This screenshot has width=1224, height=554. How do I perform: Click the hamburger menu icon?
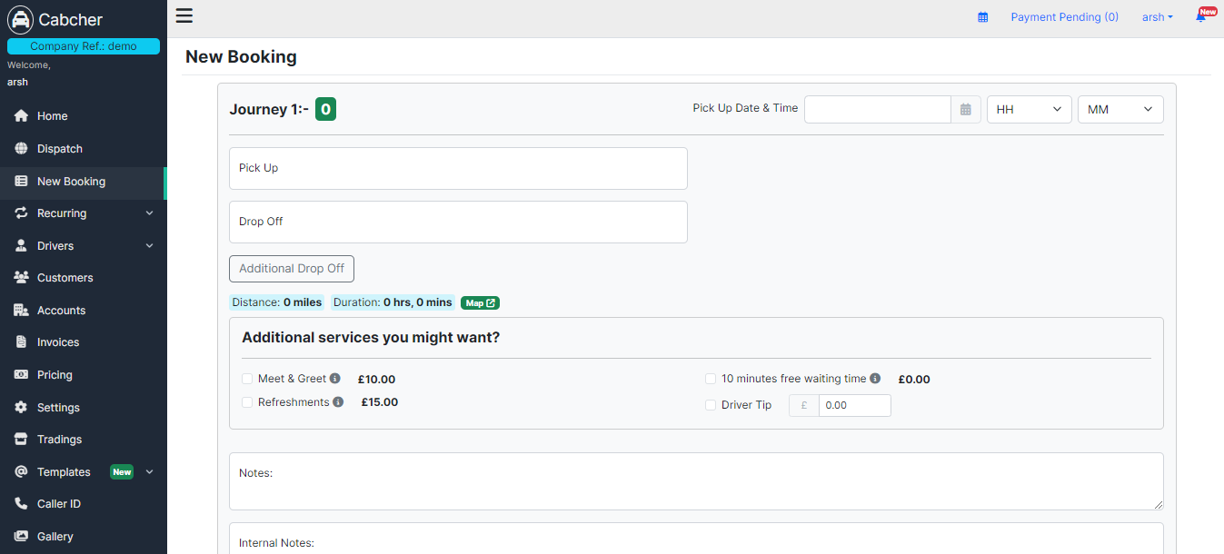[184, 15]
